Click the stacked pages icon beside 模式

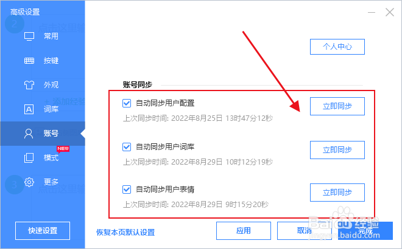pyautogui.click(x=29, y=158)
